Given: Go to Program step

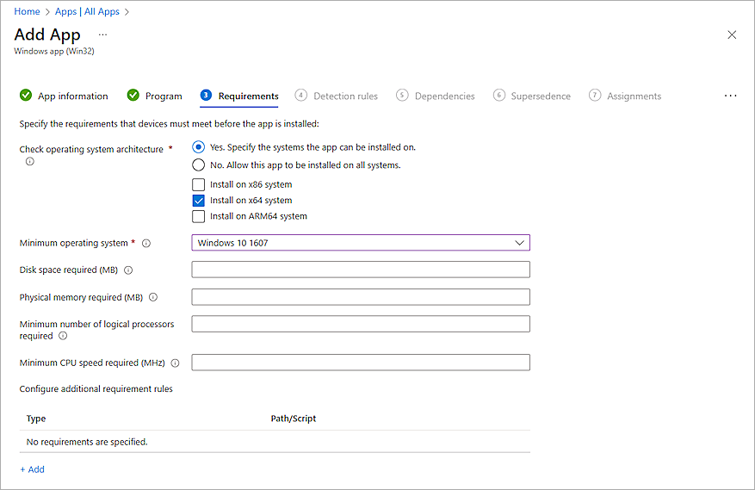Looking at the screenshot, I should [x=155, y=96].
